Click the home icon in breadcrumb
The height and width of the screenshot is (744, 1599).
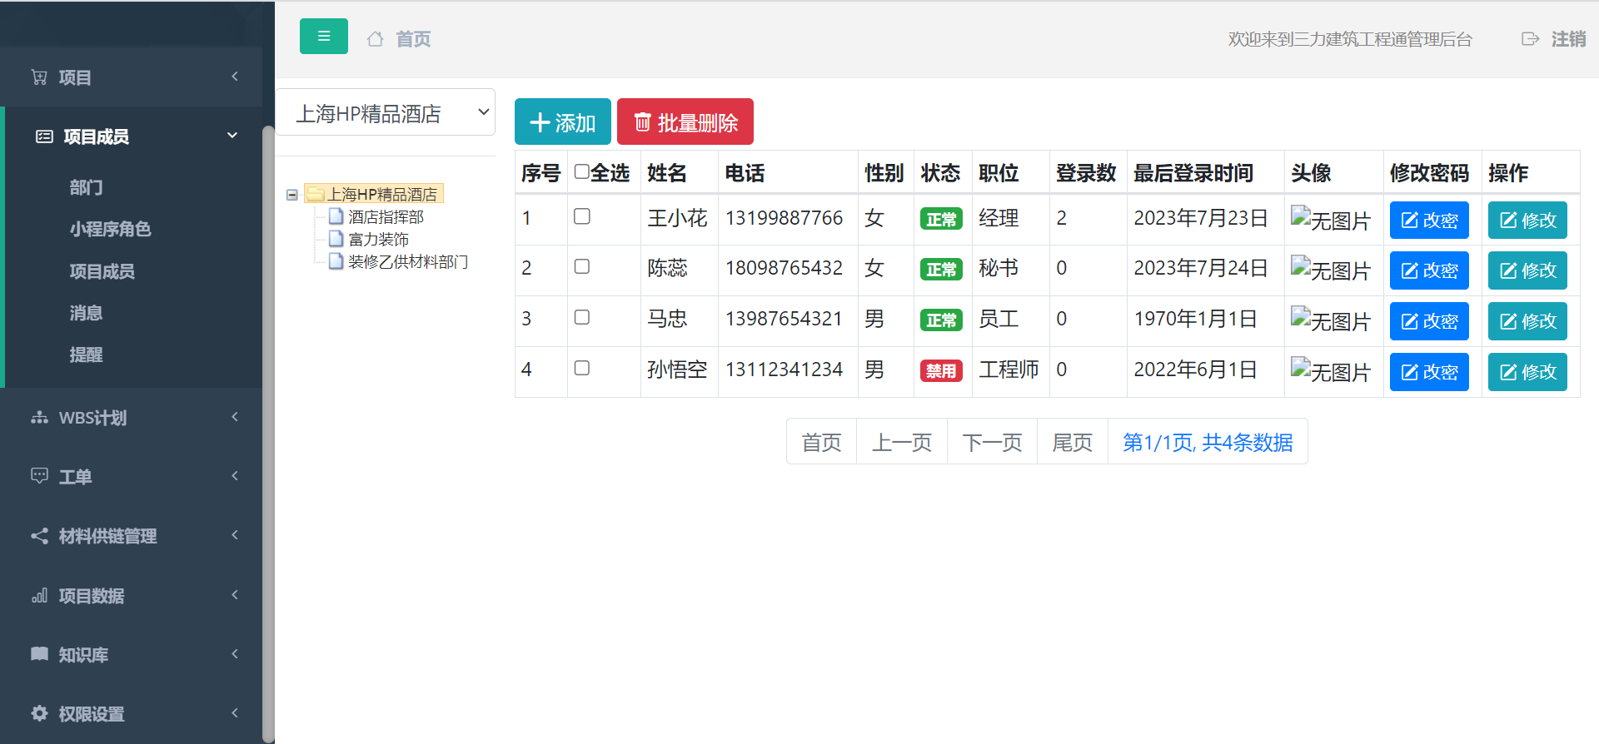(376, 39)
